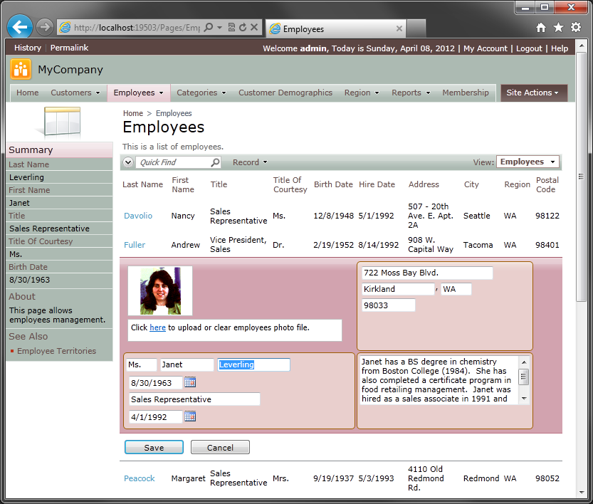Screen dimensions: 593x504
Task: Open the Customers menu item
Action: coord(75,93)
